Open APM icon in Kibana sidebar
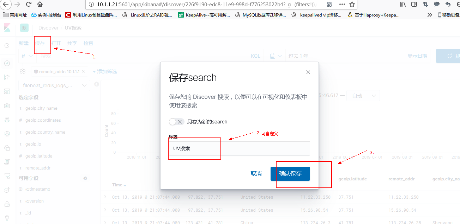Image resolution: width=460 pixels, height=224 pixels. pos(7,176)
